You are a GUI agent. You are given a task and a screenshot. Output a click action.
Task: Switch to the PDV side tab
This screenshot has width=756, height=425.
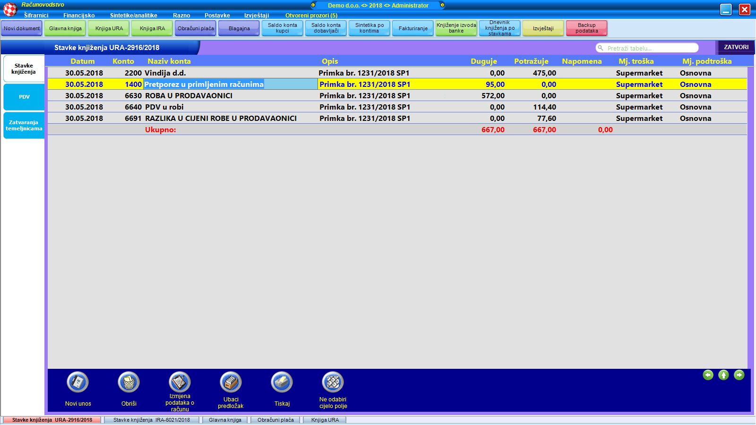[24, 97]
